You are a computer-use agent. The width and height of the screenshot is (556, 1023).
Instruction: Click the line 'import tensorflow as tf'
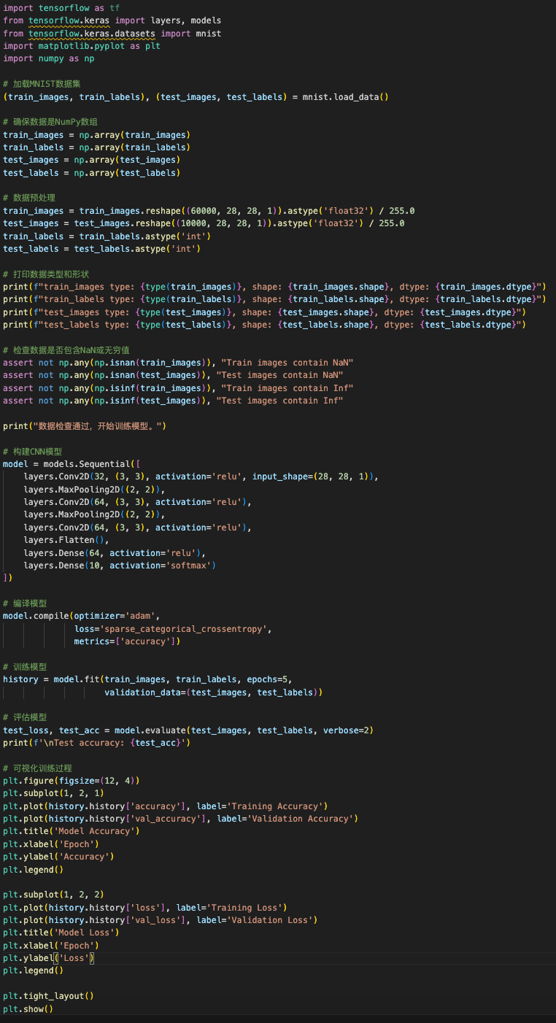61,8
